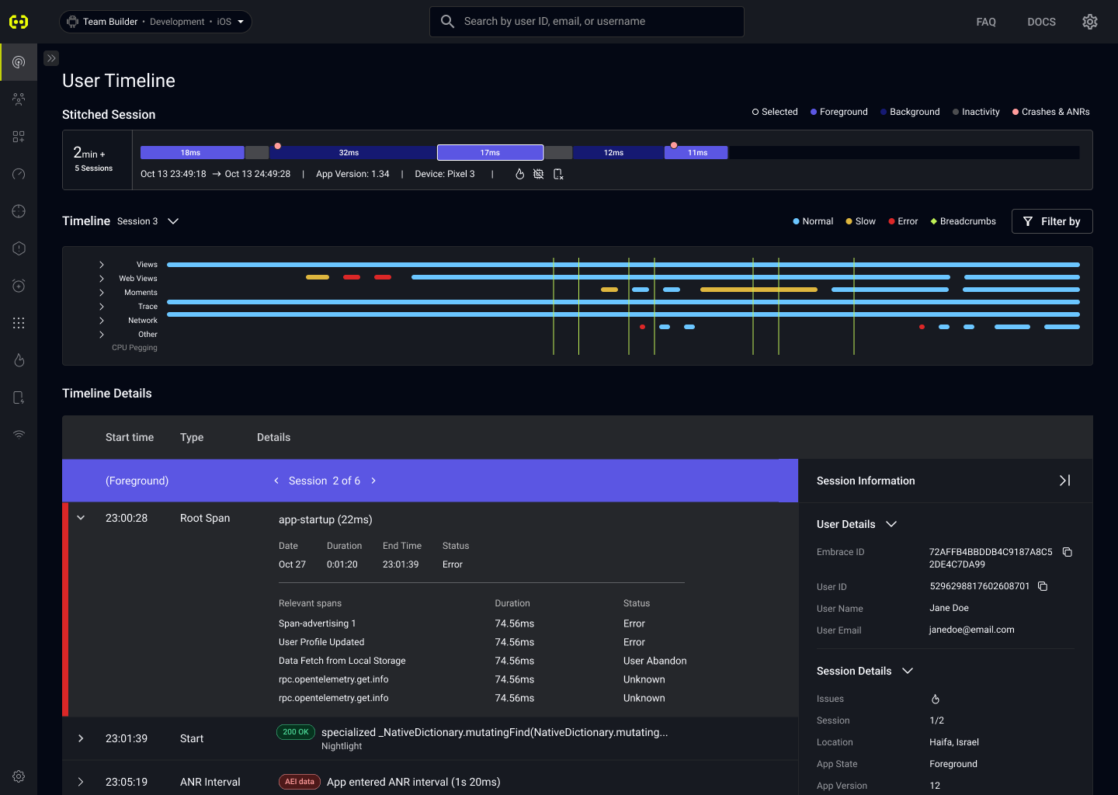Click Data Fetch from Local Storage span
Viewport: 1118px width, 795px height.
coord(342,661)
